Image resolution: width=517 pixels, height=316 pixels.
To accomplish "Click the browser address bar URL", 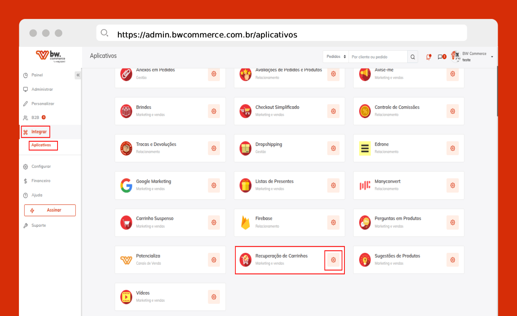I will pos(207,35).
